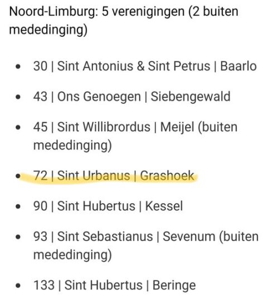Click the number 93 in Sevenum entry
The width and height of the screenshot is (273, 302).
pyautogui.click(x=40, y=237)
